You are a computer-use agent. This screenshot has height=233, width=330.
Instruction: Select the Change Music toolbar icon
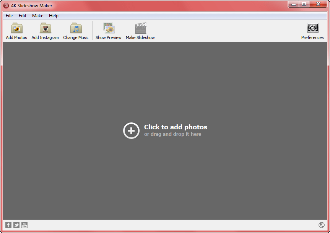(76, 28)
